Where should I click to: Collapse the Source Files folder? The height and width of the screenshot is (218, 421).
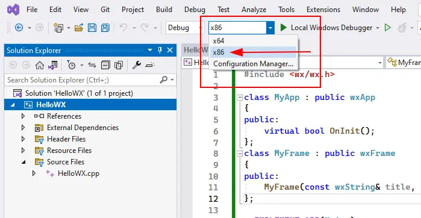[x=23, y=162]
